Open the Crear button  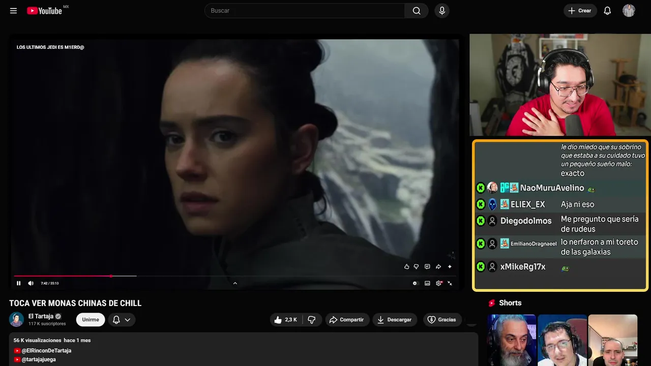580,11
